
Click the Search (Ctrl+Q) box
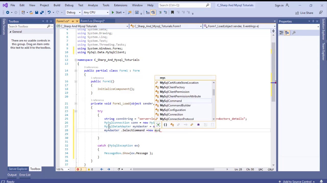tap(184, 5)
